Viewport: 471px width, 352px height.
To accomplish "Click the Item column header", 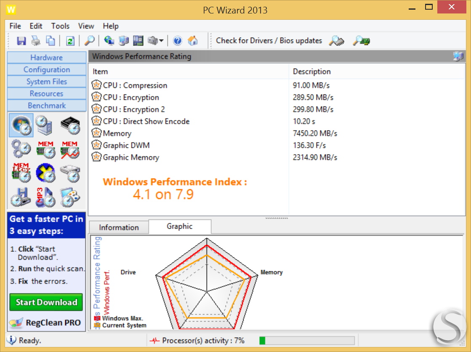I will point(189,72).
